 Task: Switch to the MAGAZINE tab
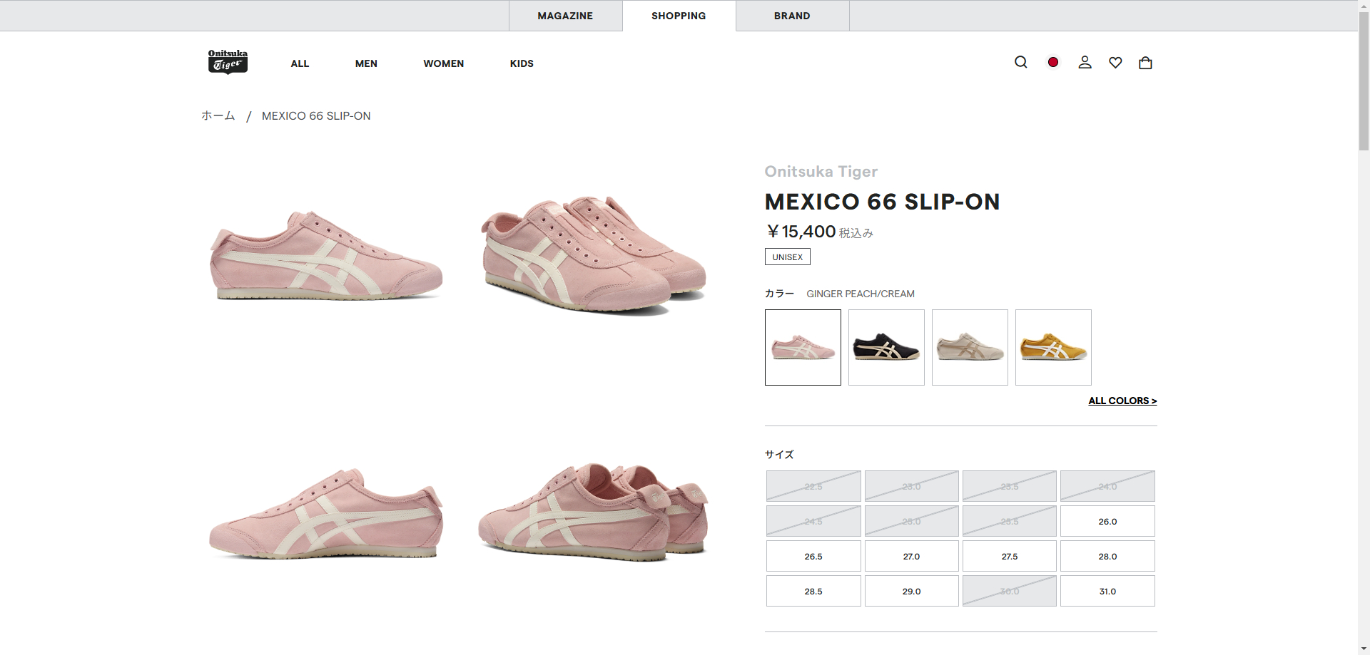(565, 16)
